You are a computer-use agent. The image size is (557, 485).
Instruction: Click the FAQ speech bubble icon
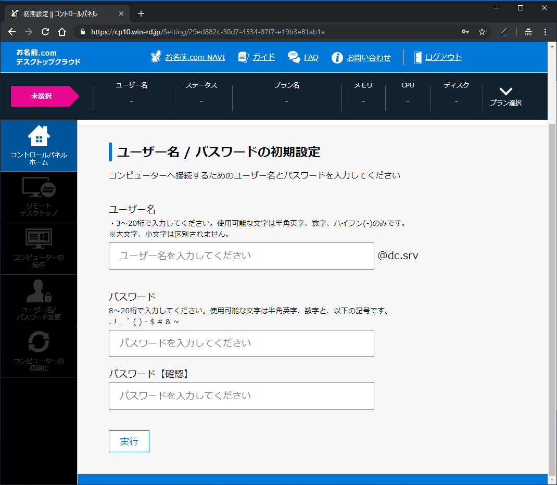[294, 57]
